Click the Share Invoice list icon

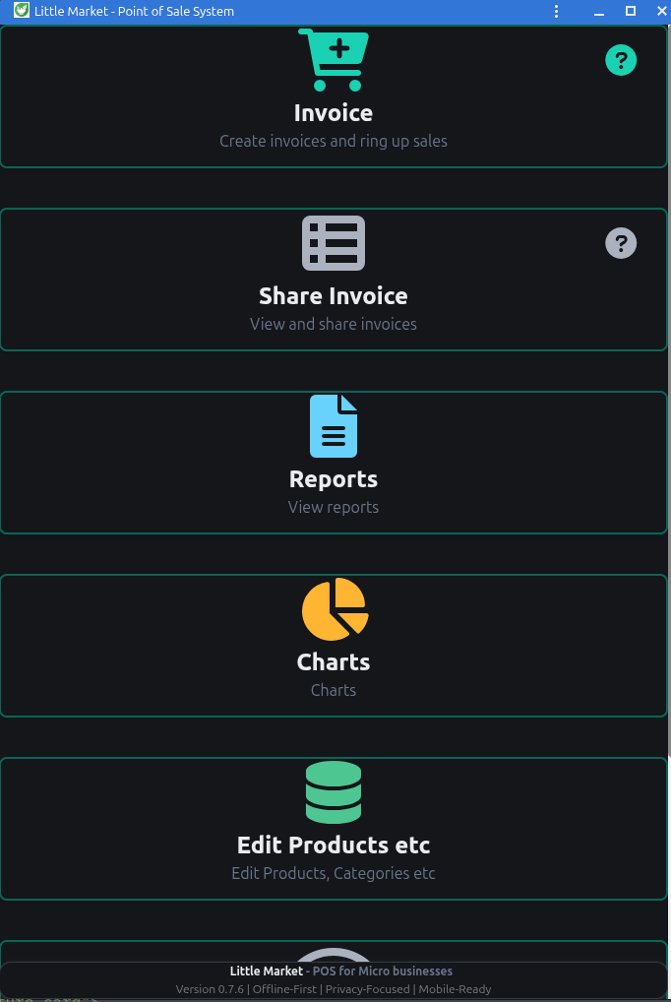pyautogui.click(x=333, y=243)
